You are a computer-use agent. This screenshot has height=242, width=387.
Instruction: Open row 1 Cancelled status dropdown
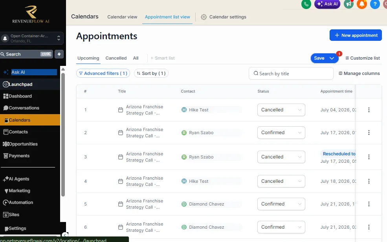tap(281, 110)
